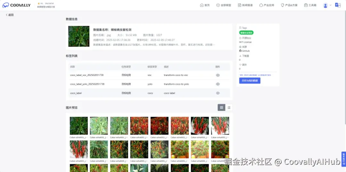This screenshot has height=172, width=346.
Task: Open the 全部模型 menu item
Action: (x=224, y=5)
